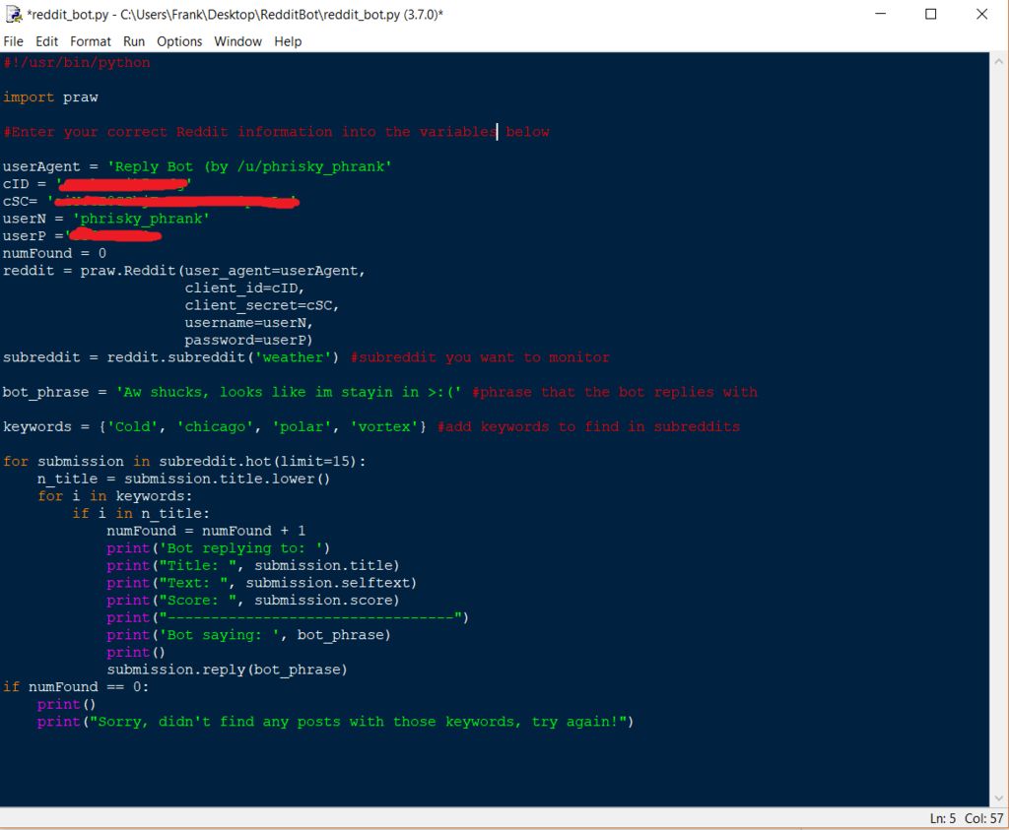
Task: Click the 'if numFound == 0:' line
Action: click(x=76, y=687)
